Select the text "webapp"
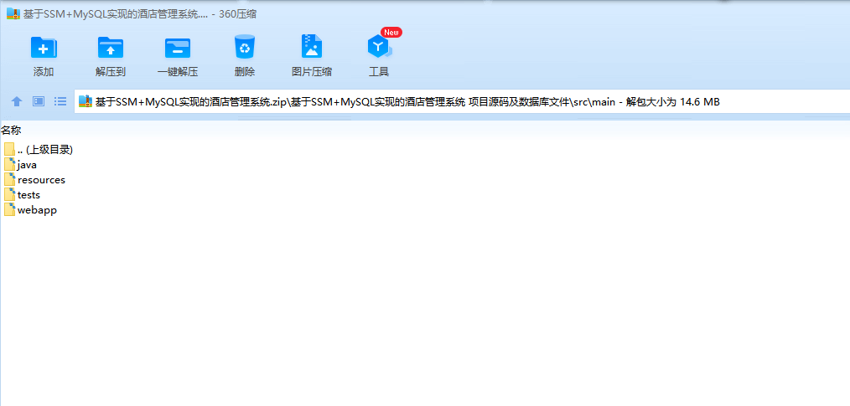Screen dimensions: 850x406 37,211
